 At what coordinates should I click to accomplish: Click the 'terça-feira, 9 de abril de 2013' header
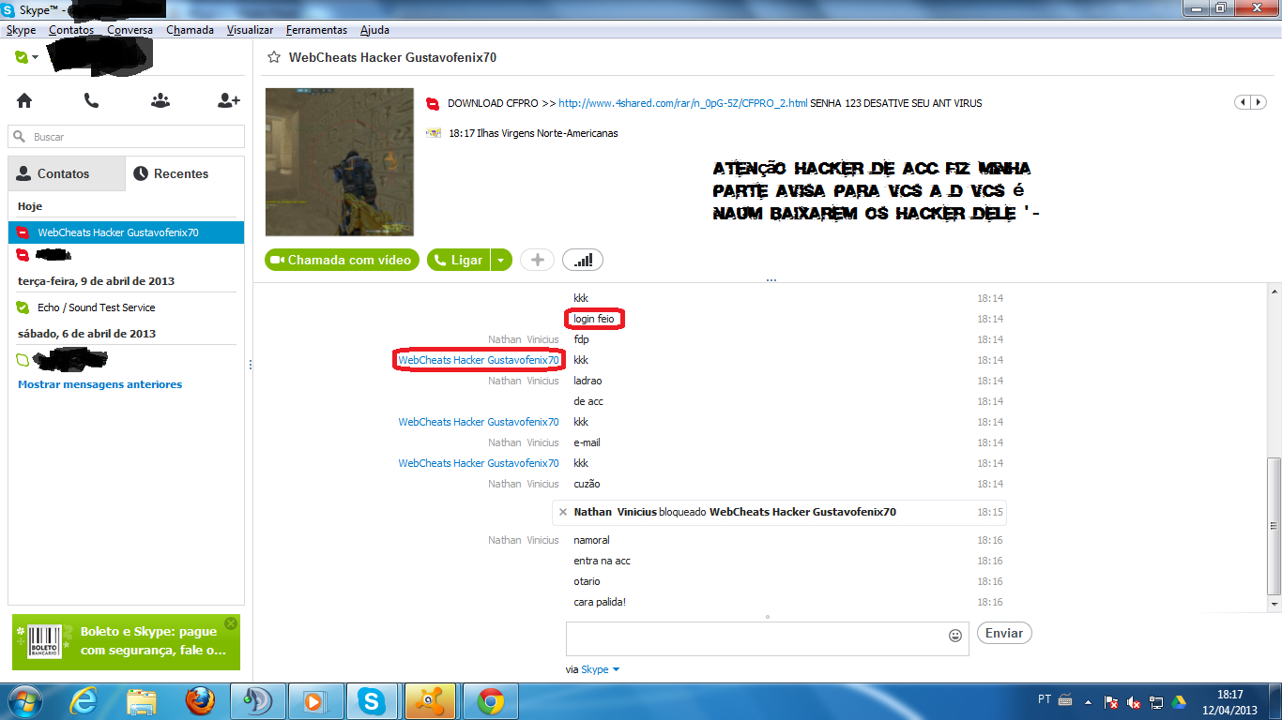(x=96, y=281)
